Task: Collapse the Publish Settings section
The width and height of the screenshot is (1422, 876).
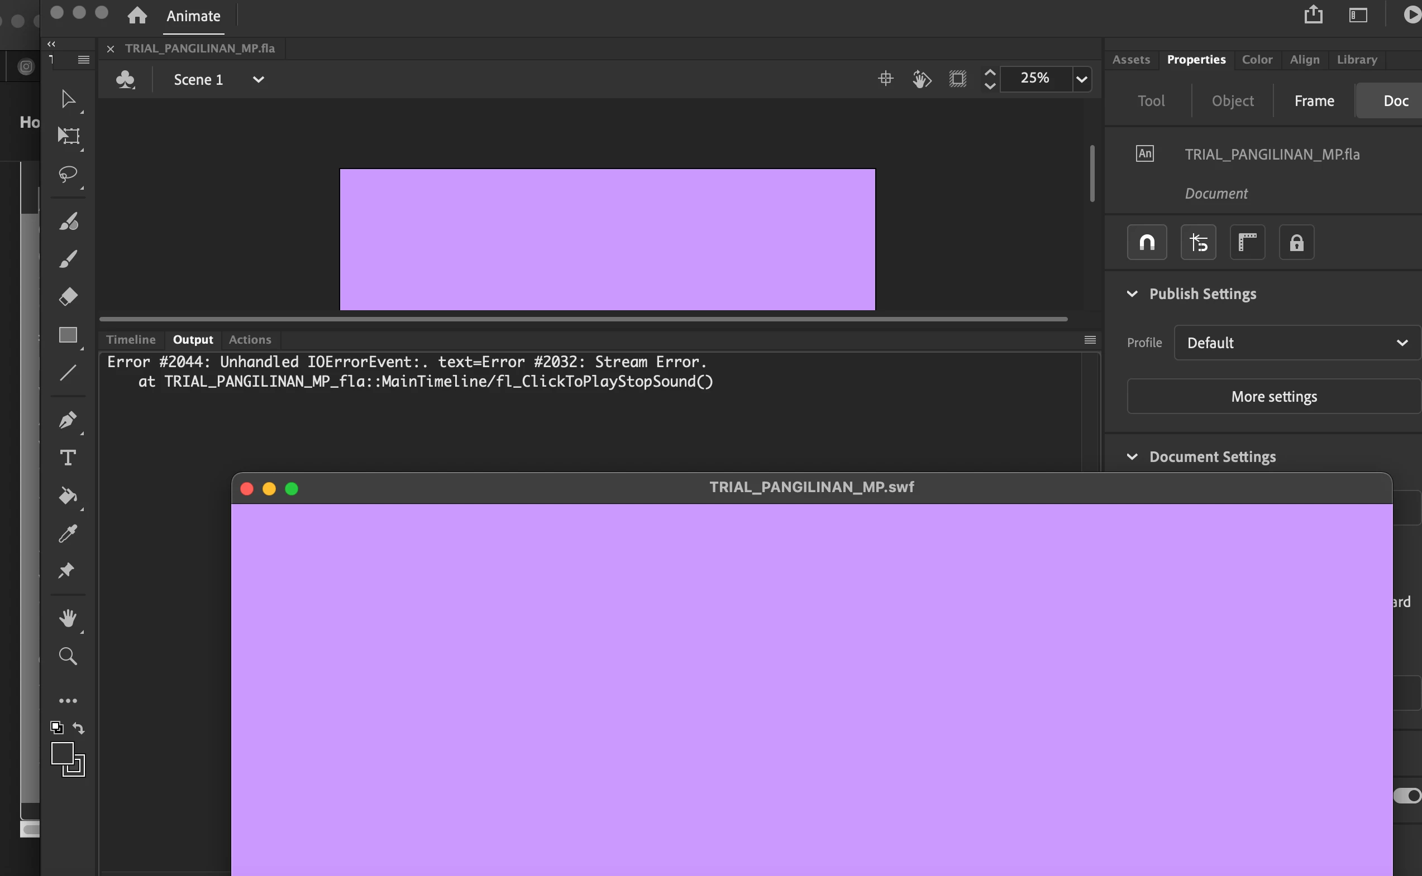Action: (1132, 293)
